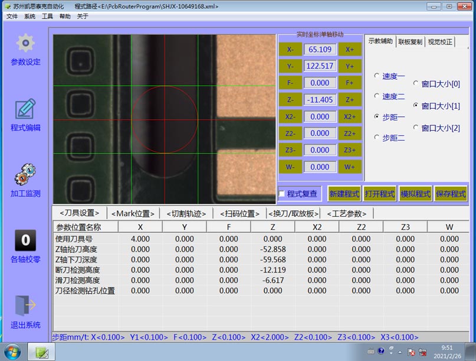Viewport: 476px width, 361px height.
Task: Click the F- jog button
Action: click(x=290, y=83)
